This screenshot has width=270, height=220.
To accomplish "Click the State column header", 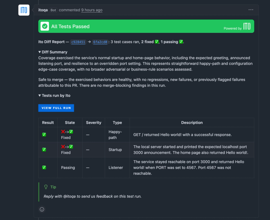I will [70, 123].
